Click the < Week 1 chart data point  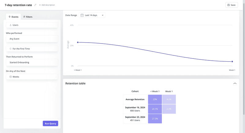78,42
